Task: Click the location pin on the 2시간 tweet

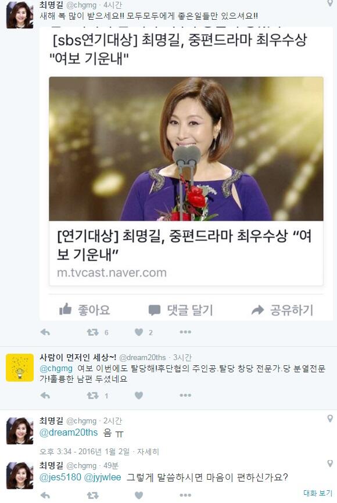Action: tap(330, 419)
